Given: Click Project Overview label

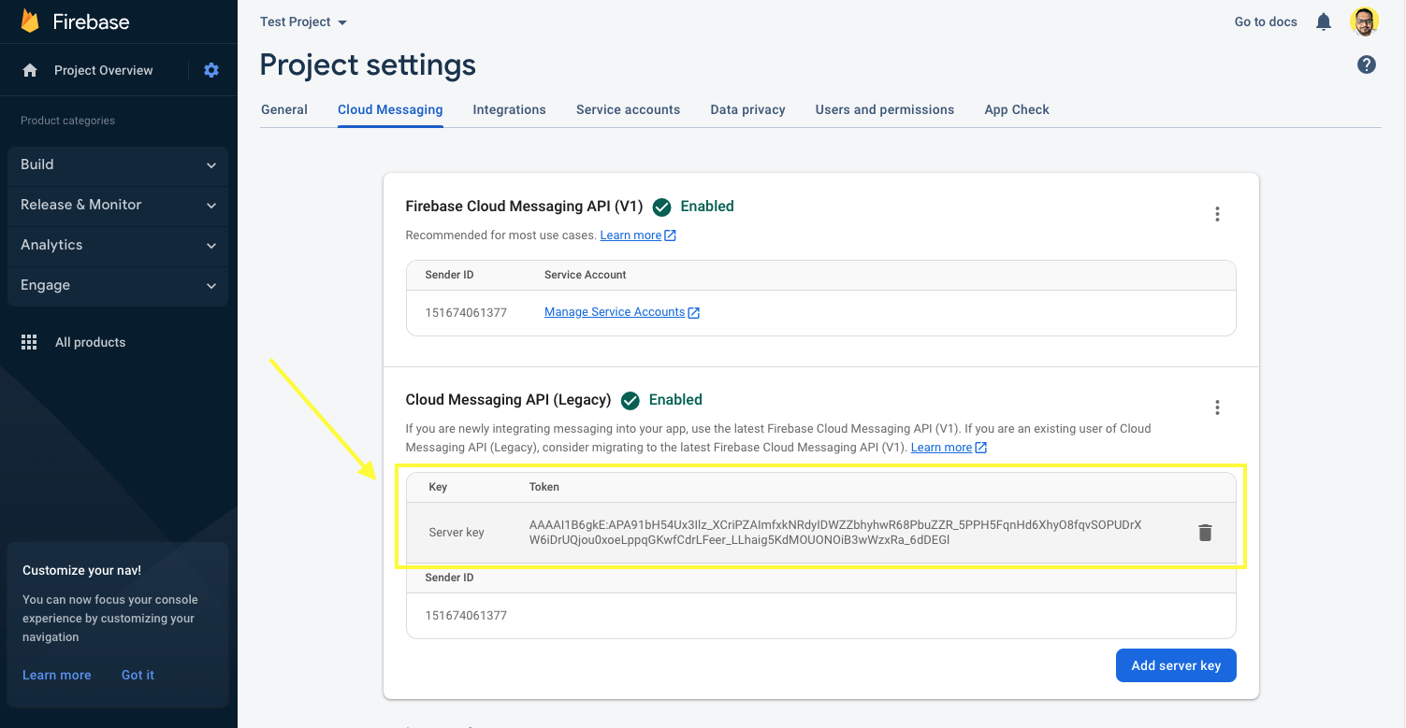Looking at the screenshot, I should click(x=104, y=70).
